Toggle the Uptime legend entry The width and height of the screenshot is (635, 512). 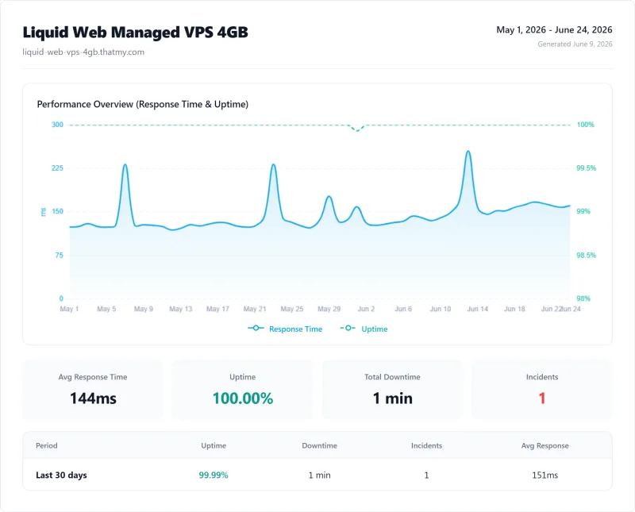point(364,329)
